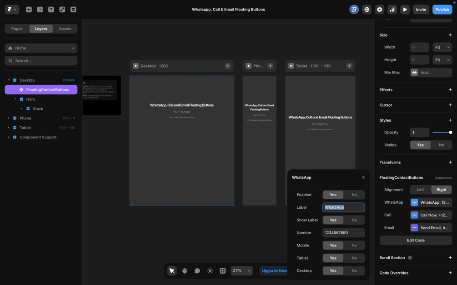Set Enabled to No in WhatsApp panel
This screenshot has height=285, width=457.
[354, 195]
